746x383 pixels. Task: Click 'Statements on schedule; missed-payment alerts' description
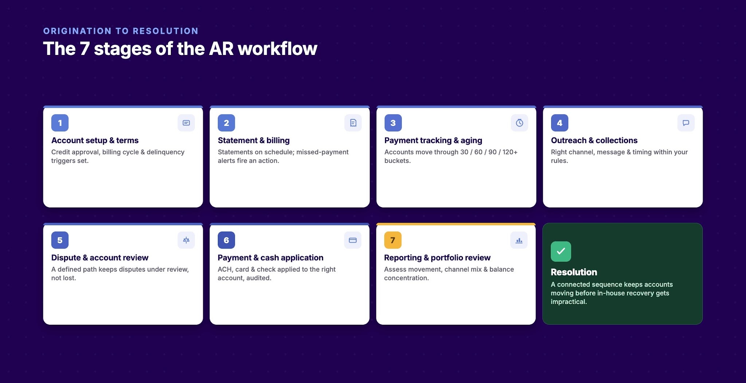click(283, 156)
